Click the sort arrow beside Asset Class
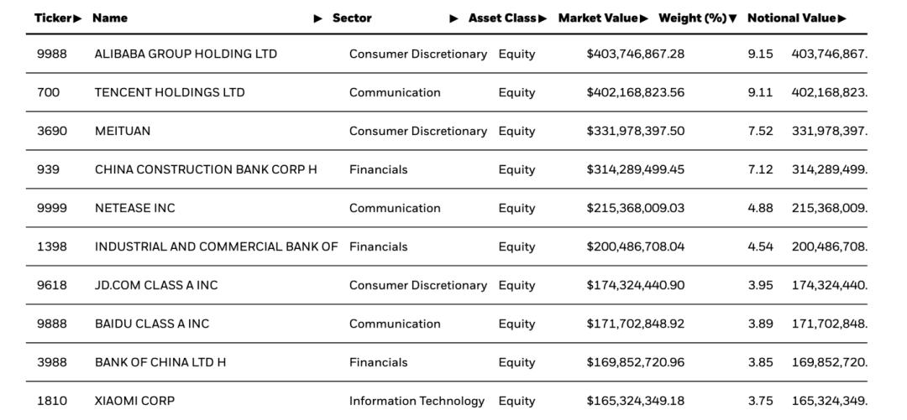Screen dimensions: 907x420 (x=543, y=18)
